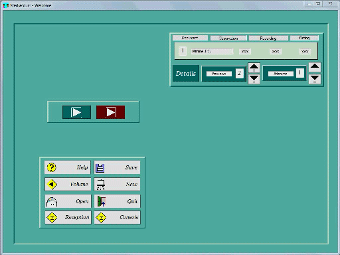The image size is (340, 255).
Task: Select the Writing column header
Action: click(304, 38)
